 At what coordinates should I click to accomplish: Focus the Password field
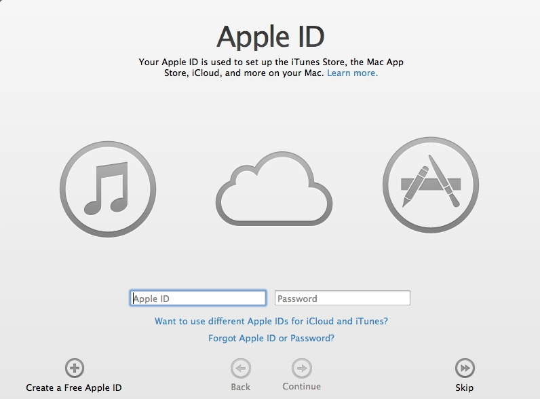pos(343,298)
